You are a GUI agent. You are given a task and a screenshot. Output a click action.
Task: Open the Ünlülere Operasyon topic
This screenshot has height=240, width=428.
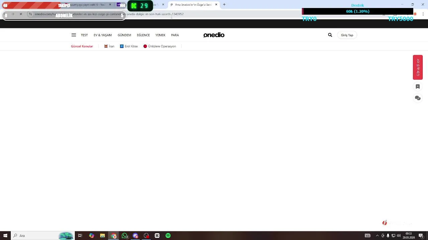[159, 46]
